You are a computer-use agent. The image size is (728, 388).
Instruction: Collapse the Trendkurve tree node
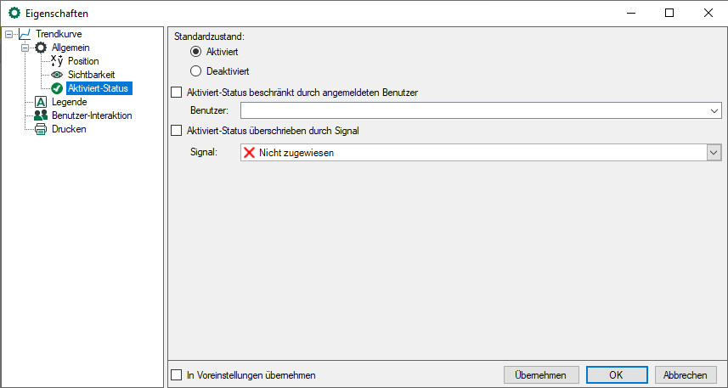[x=8, y=34]
